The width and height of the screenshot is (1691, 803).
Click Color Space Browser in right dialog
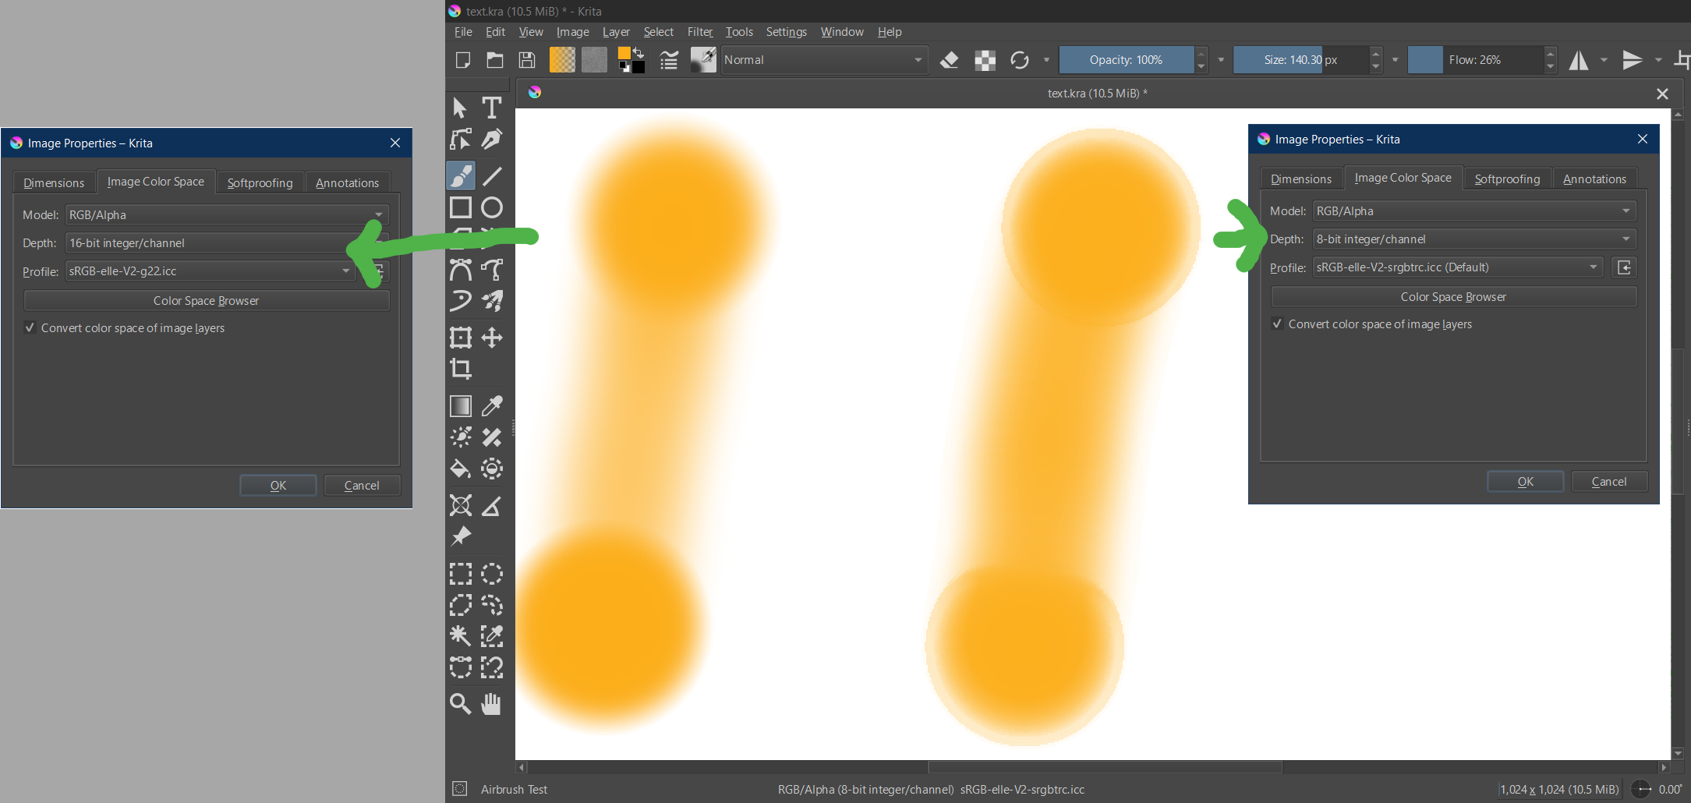pyautogui.click(x=1453, y=297)
